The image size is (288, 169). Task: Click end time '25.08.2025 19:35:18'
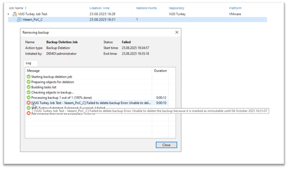135,54
